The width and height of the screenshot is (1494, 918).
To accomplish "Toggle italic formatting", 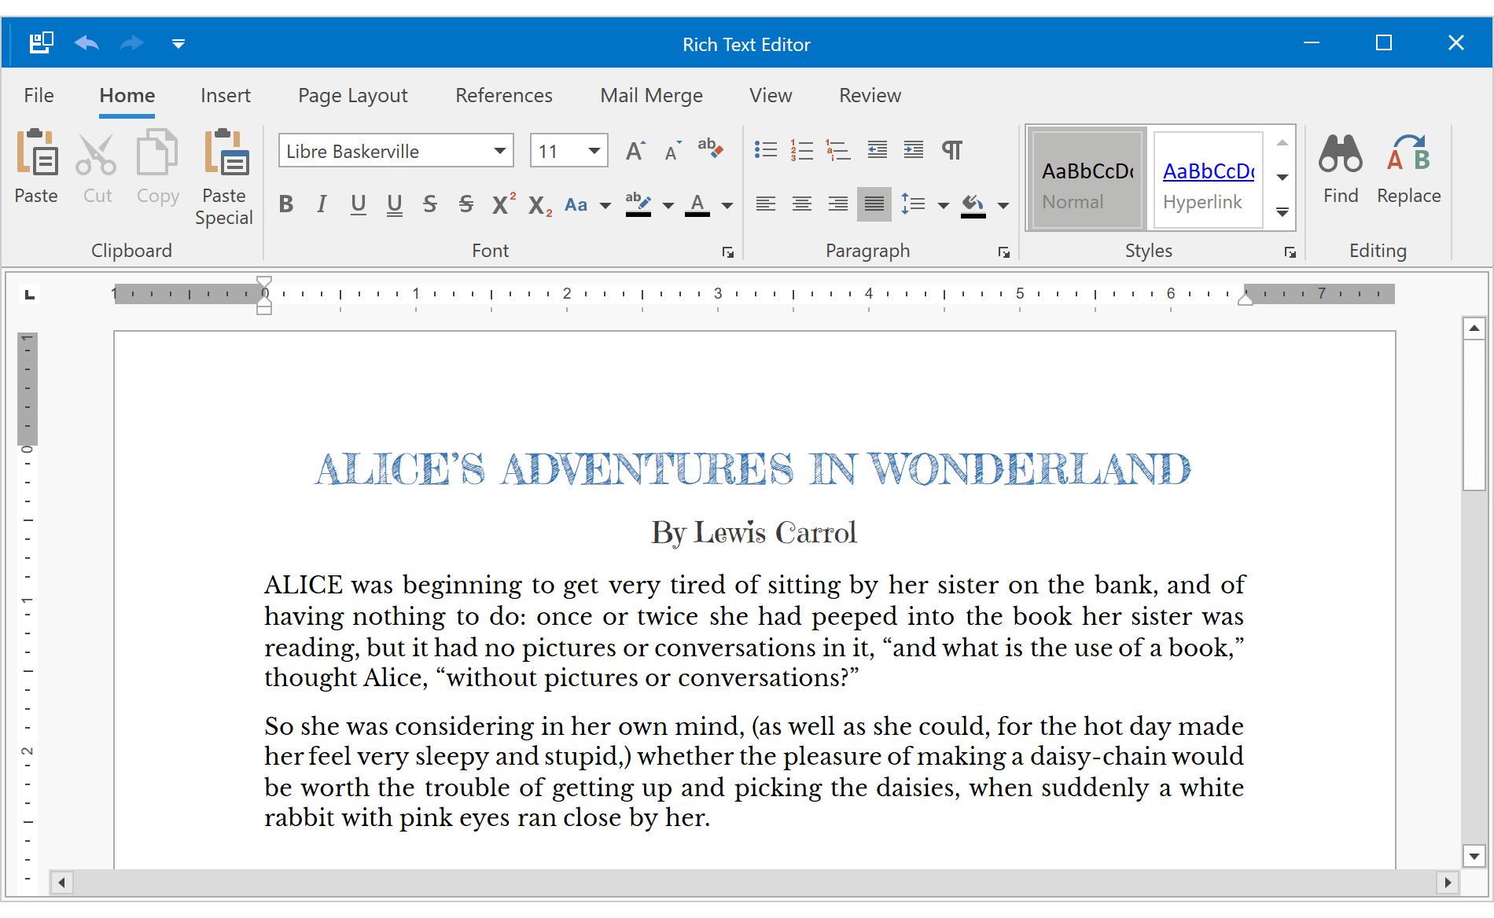I will [x=322, y=204].
